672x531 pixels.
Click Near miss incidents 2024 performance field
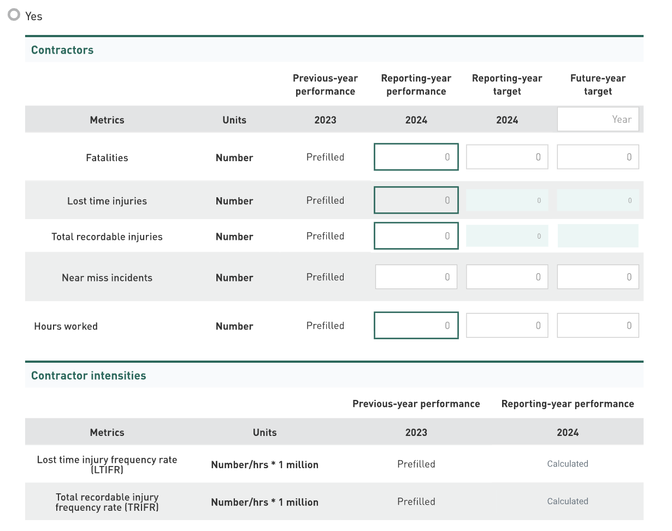(416, 277)
